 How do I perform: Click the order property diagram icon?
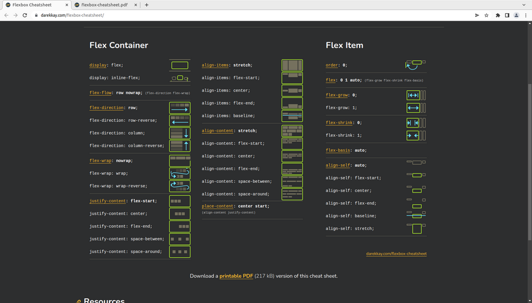(x=415, y=65)
